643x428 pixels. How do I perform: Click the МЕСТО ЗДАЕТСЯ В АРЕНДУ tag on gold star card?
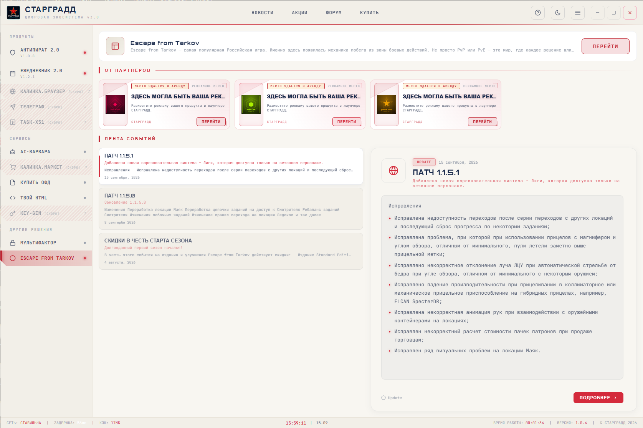tap(431, 86)
